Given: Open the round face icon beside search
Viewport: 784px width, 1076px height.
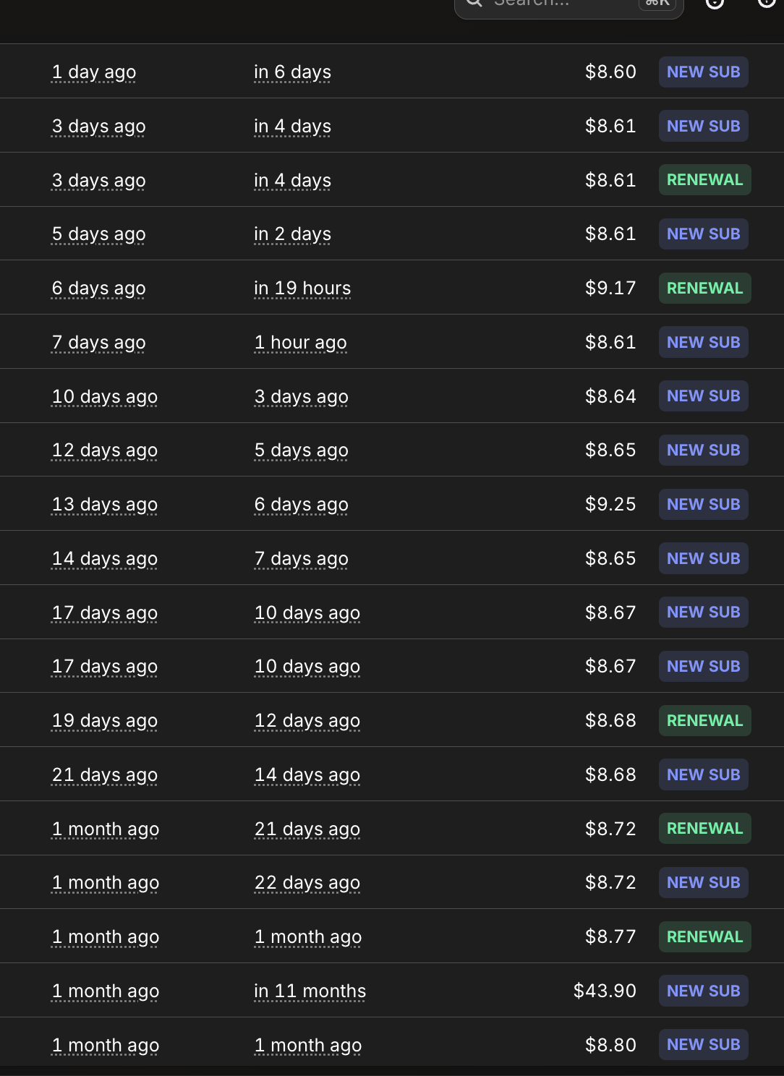Looking at the screenshot, I should [715, 3].
